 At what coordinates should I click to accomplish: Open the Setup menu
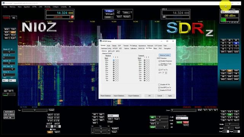[5, 7]
